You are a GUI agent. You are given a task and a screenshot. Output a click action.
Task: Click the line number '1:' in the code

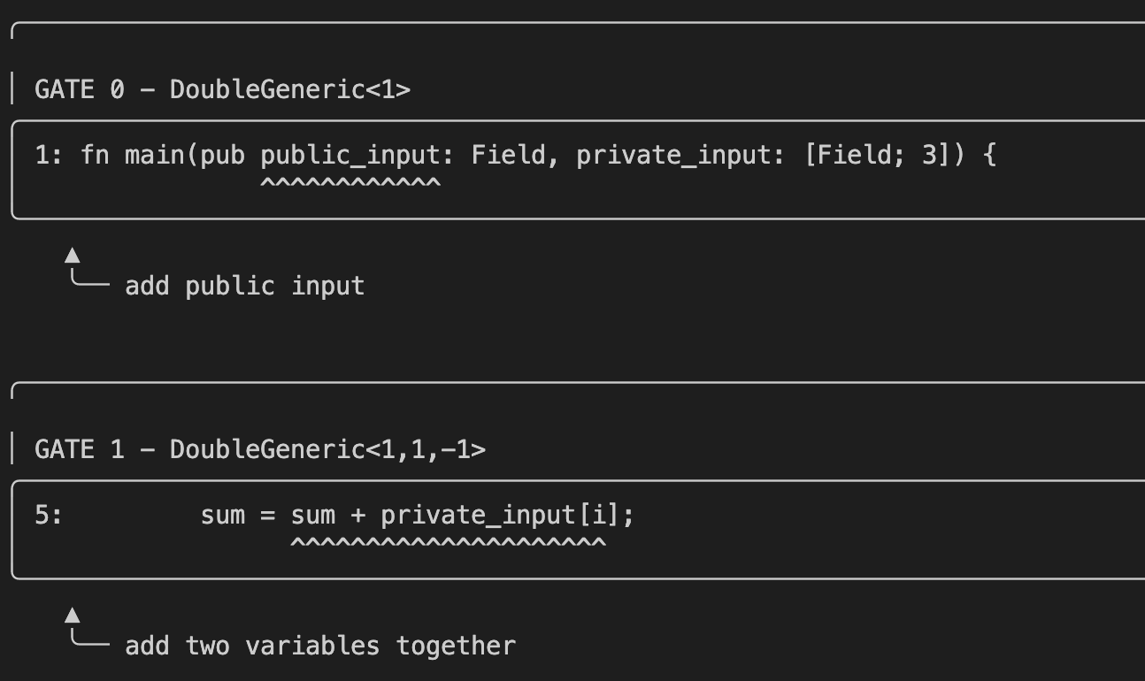50,156
